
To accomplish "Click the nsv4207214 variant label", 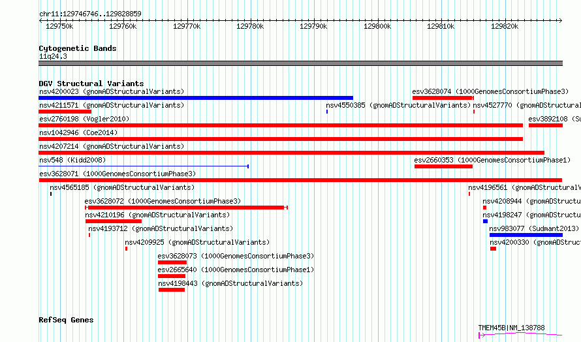I will coord(112,146).
